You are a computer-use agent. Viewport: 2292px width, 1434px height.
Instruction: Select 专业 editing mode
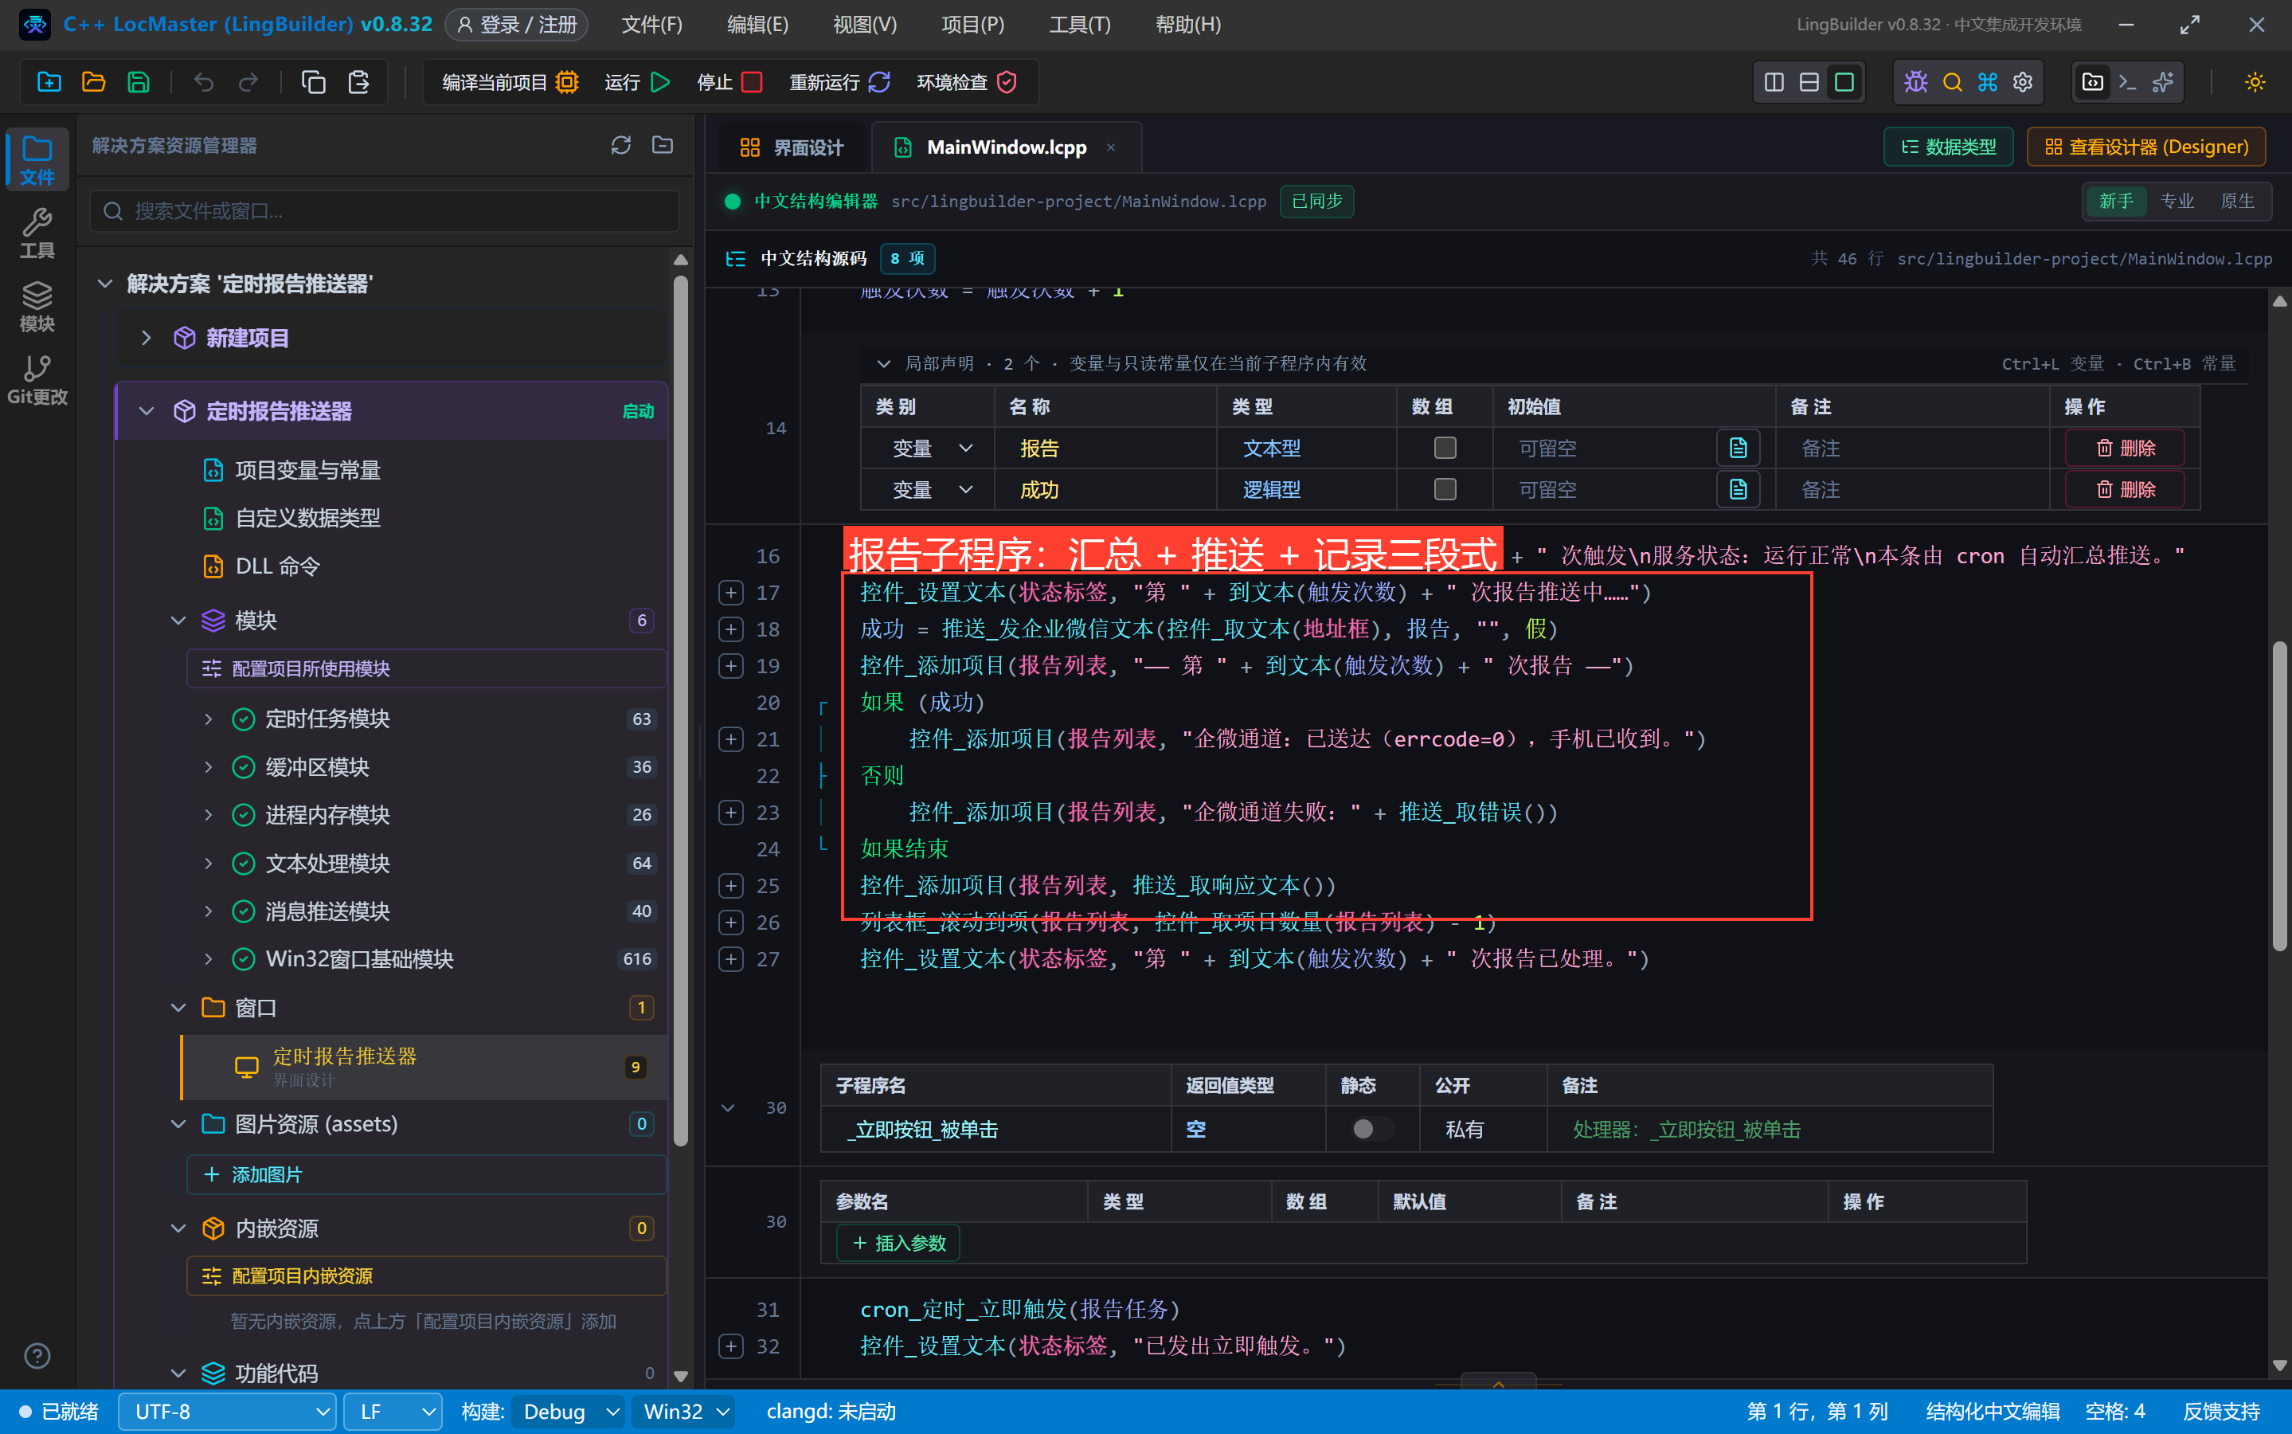[2177, 201]
